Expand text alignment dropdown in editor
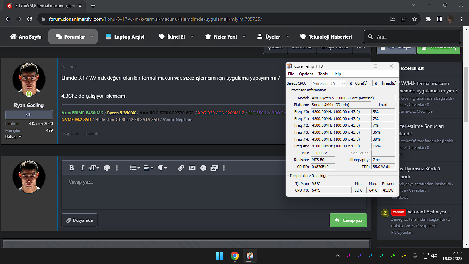469x264 pixels. click(x=149, y=168)
